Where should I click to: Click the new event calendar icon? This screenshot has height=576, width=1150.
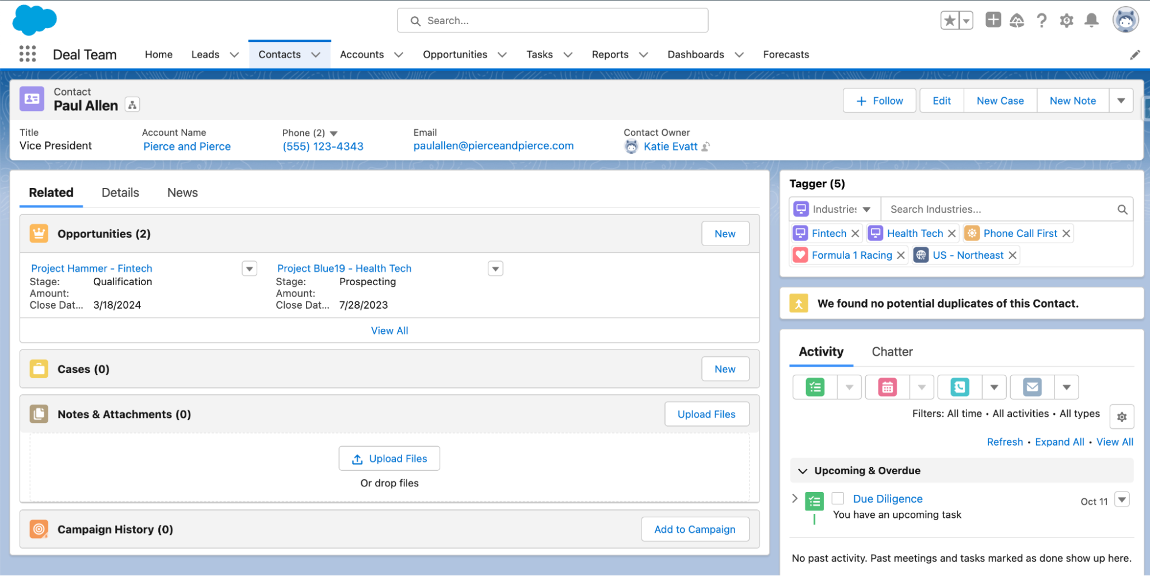[887, 387]
